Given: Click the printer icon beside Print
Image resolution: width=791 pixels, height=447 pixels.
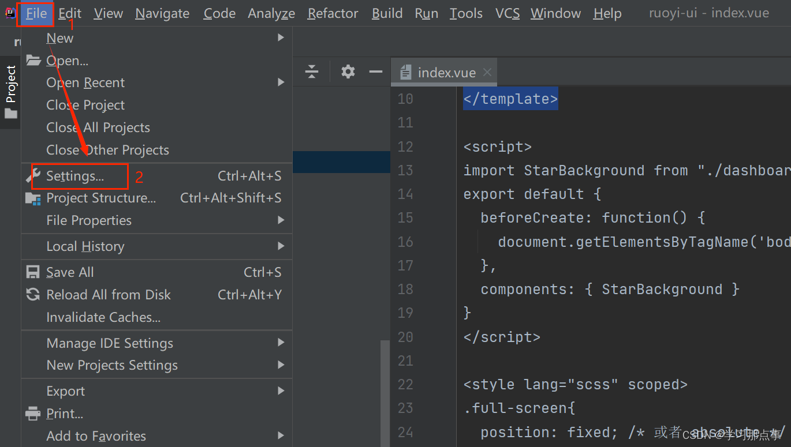Looking at the screenshot, I should (33, 414).
